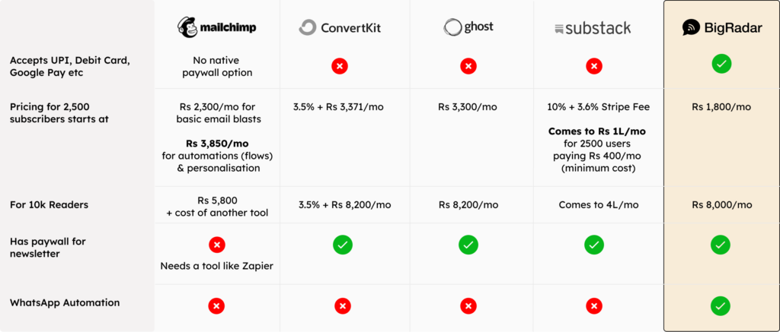This screenshot has height=332, width=780.
Task: Click the Mailchimp monkey logo
Action: pos(187,27)
